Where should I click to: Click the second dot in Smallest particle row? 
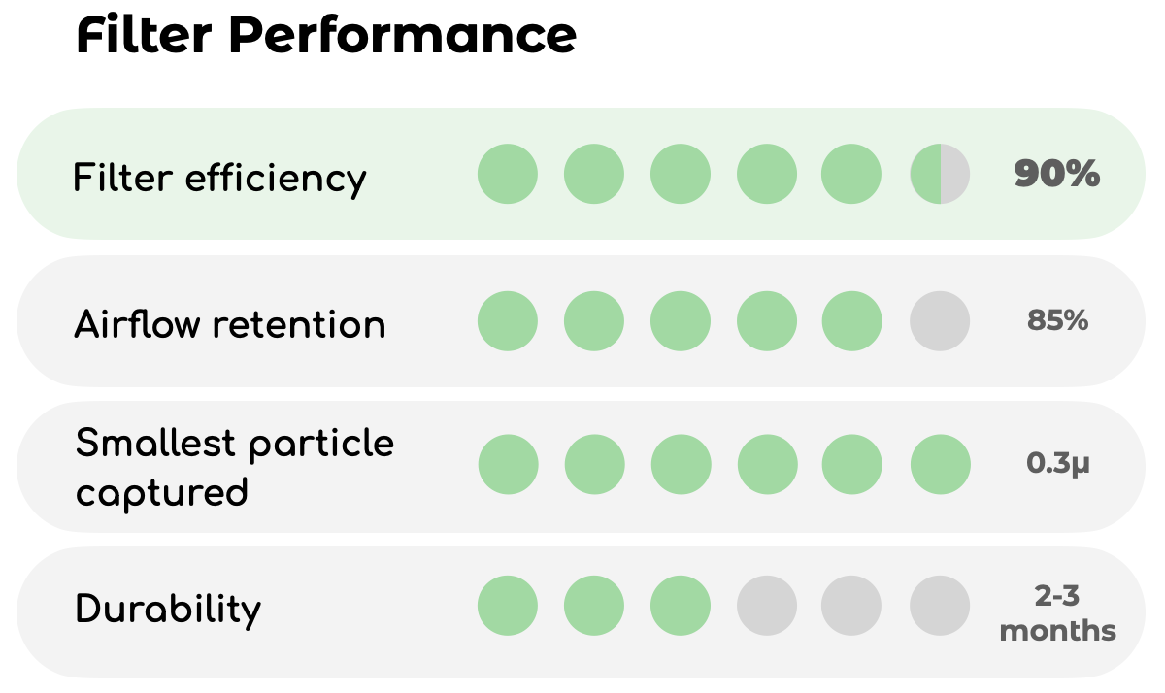pyautogui.click(x=594, y=464)
